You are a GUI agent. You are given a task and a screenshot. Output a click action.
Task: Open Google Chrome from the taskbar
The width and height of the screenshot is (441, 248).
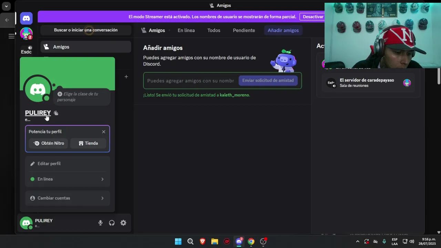[x=251, y=241]
